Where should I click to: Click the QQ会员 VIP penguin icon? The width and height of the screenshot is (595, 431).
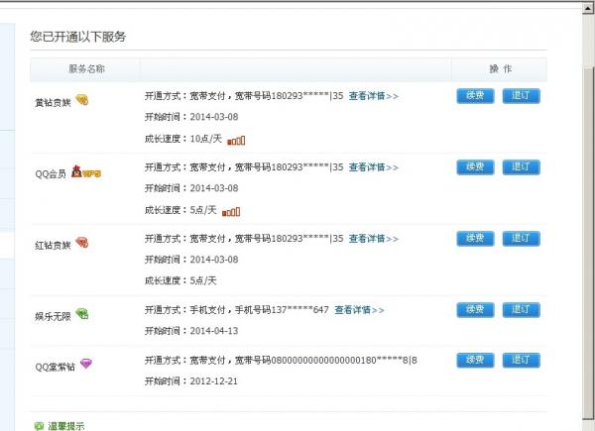[x=86, y=171]
